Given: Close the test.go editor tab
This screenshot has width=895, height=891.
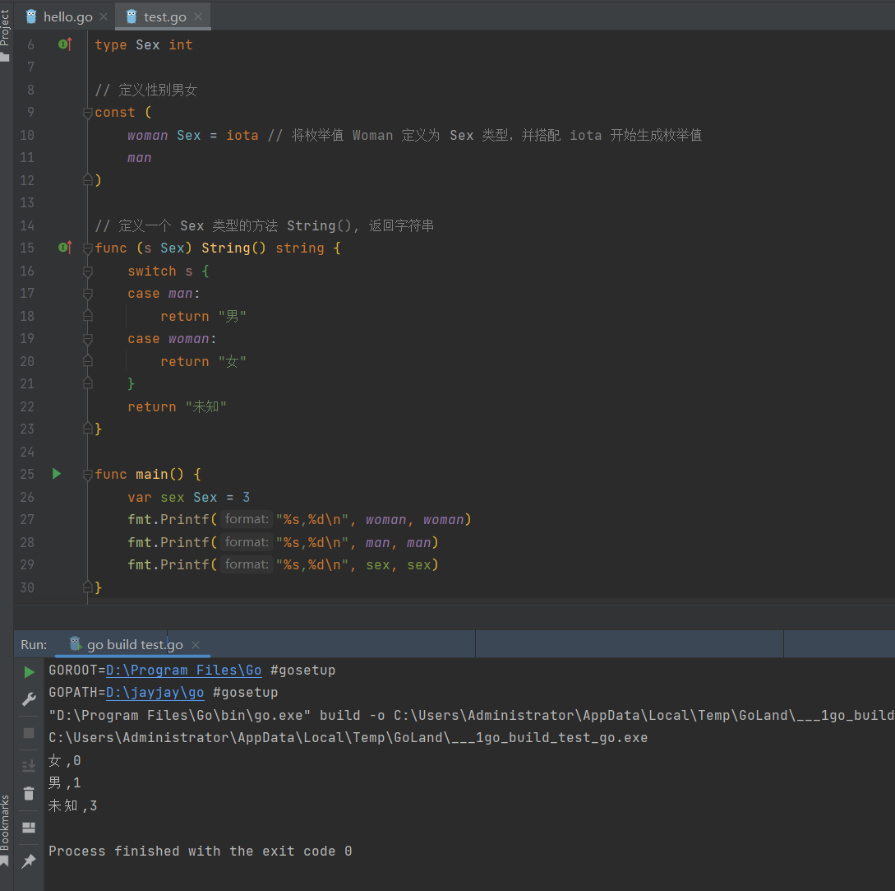Looking at the screenshot, I should pyautogui.click(x=198, y=16).
